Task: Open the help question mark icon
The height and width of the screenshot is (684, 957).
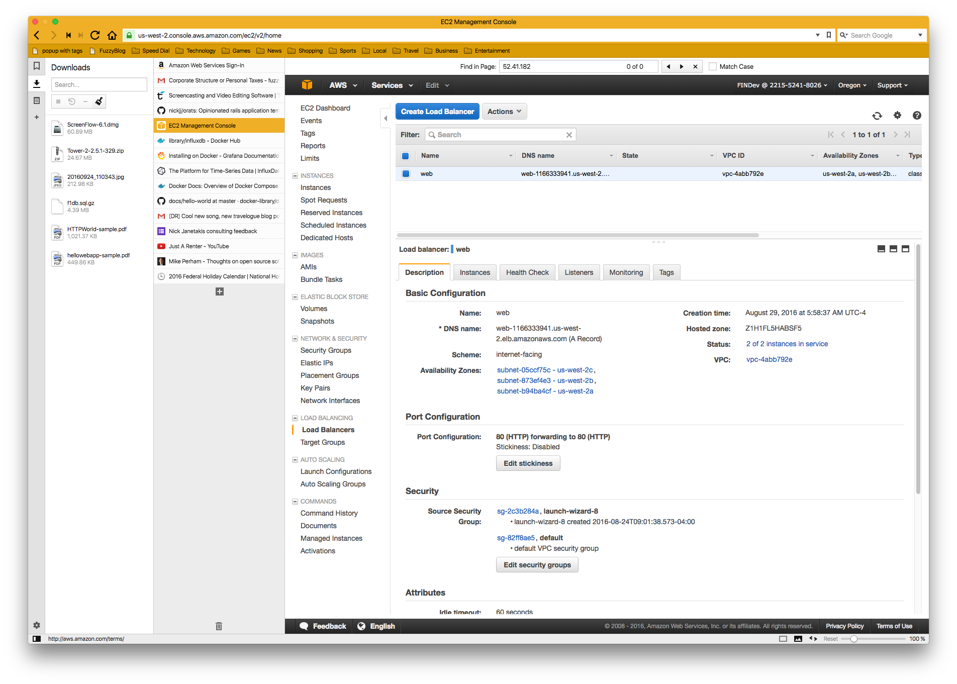Action: point(917,115)
